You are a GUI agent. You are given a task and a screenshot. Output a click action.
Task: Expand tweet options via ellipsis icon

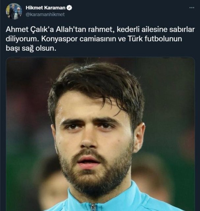pos(192,8)
